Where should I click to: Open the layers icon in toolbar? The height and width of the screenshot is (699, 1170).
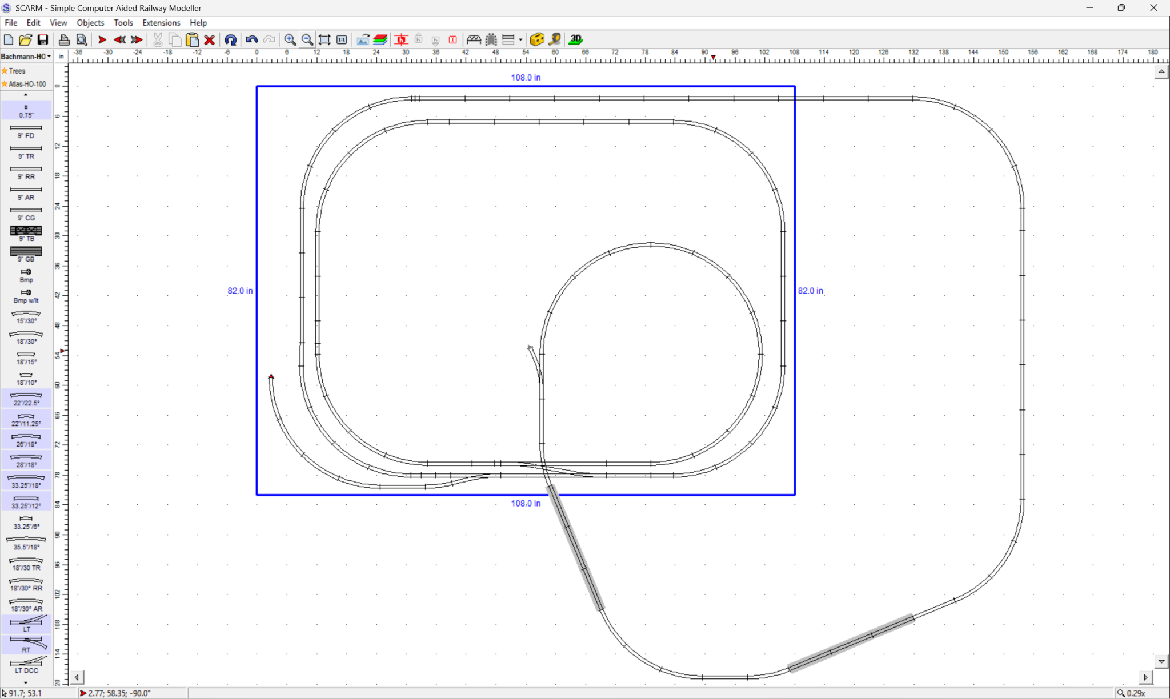[x=380, y=39]
